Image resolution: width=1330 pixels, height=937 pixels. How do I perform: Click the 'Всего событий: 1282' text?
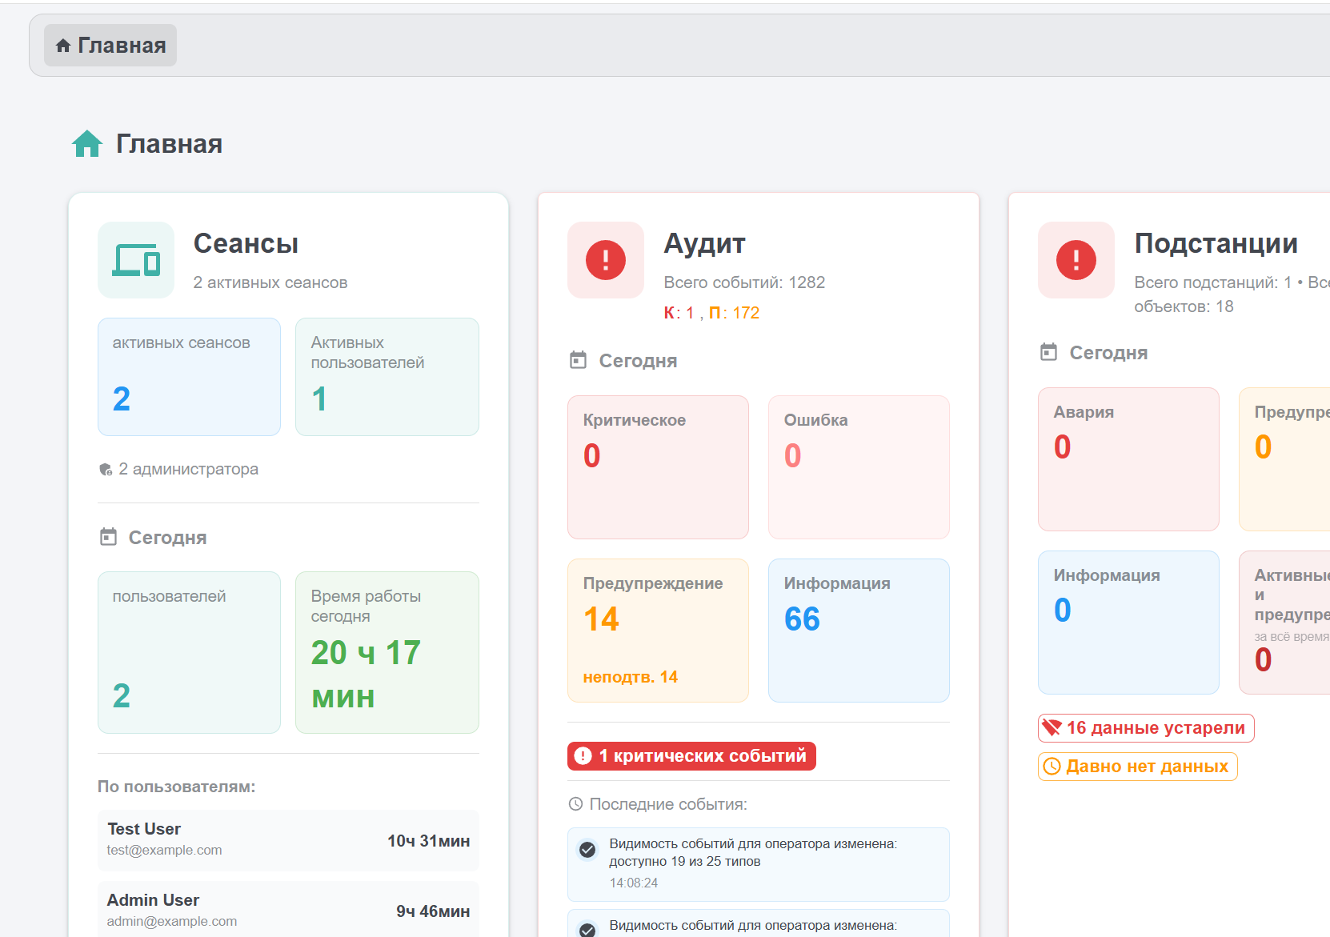(744, 282)
